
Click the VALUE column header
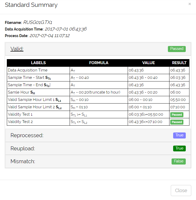click(x=148, y=63)
